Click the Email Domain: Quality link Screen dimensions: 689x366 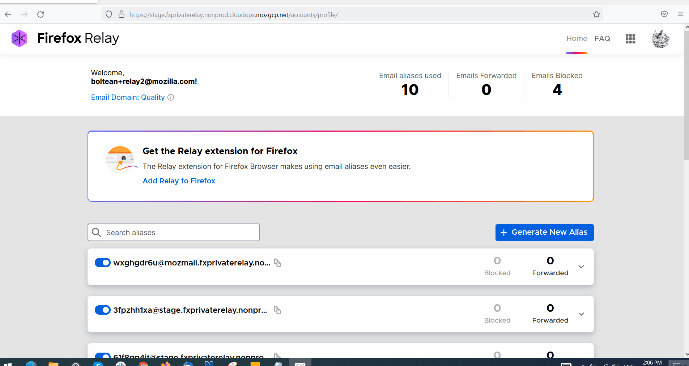tap(128, 97)
